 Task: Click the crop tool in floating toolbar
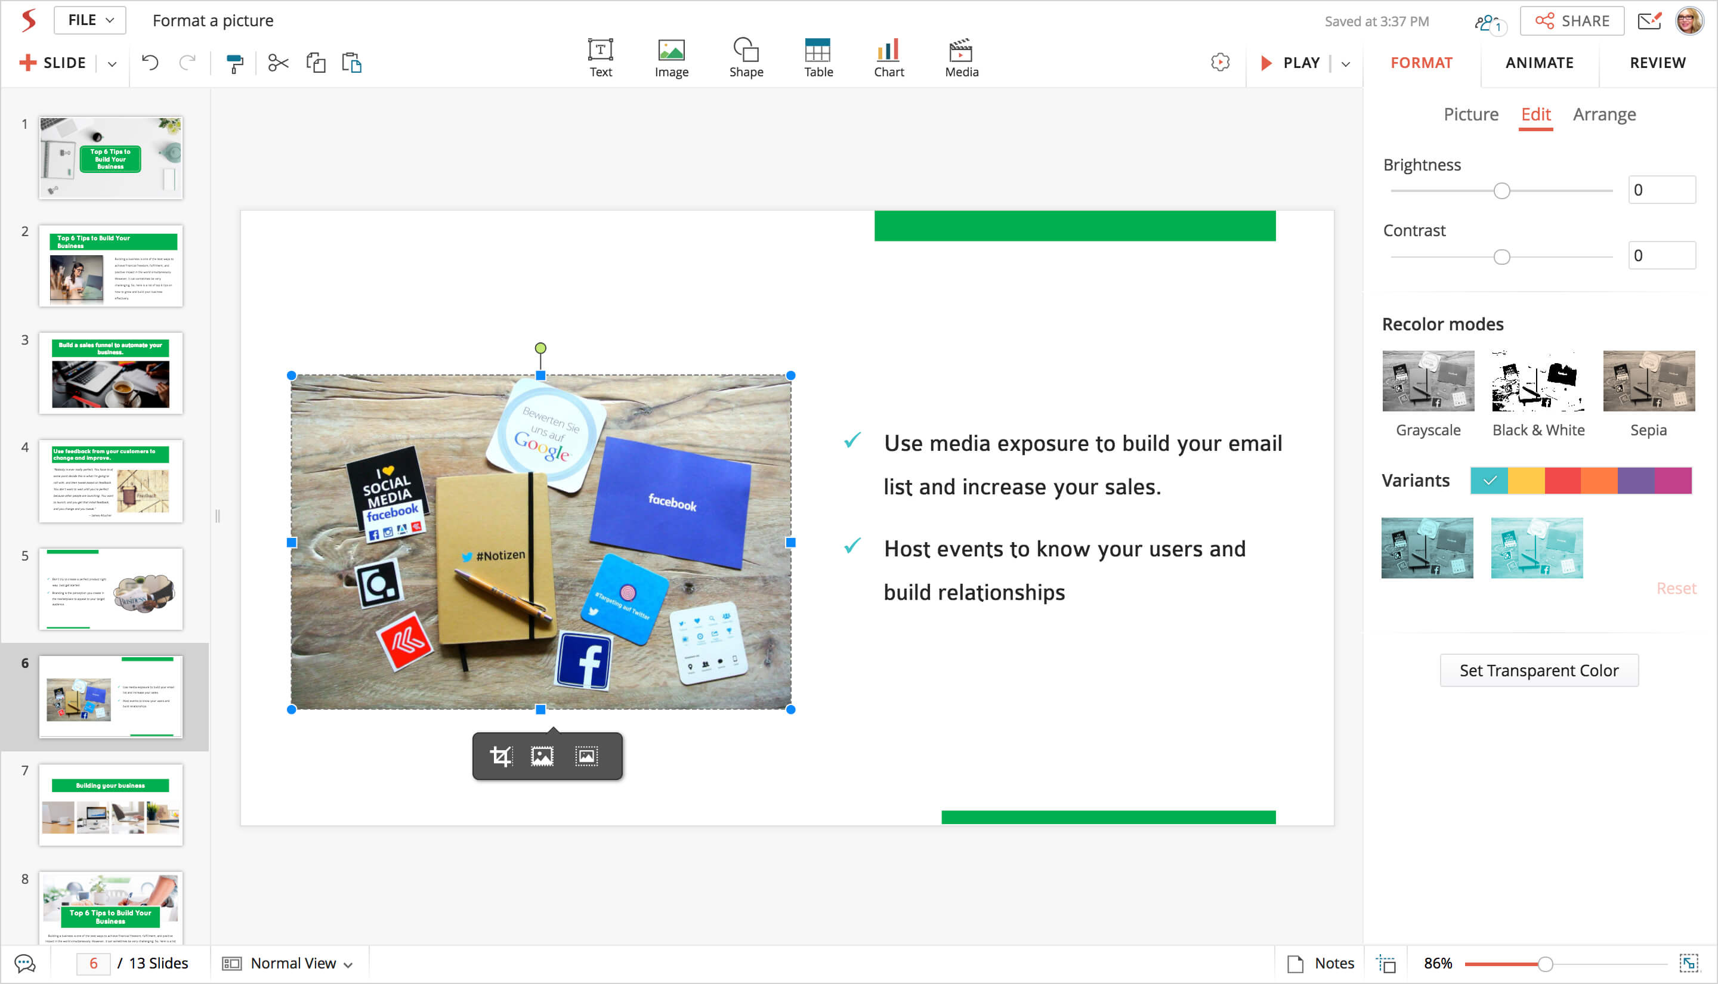point(501,756)
